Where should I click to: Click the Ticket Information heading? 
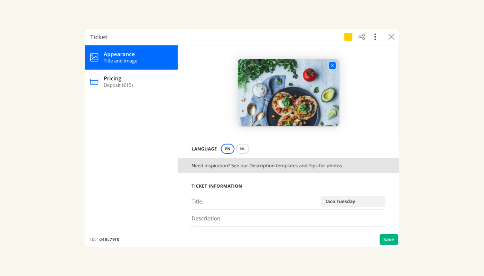tap(217, 186)
